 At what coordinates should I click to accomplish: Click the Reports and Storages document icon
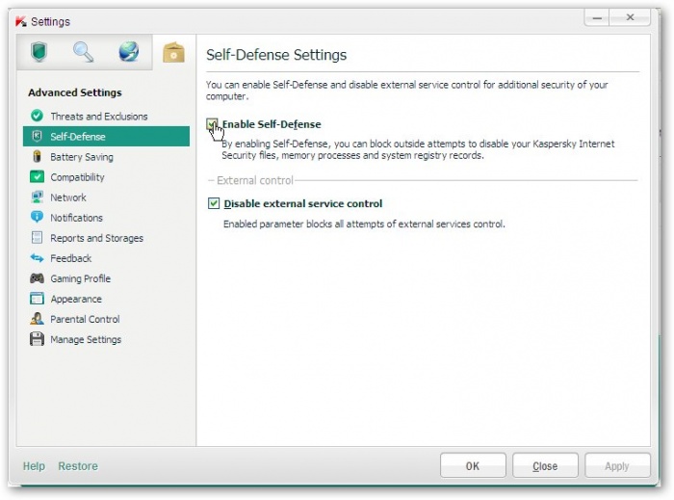pyautogui.click(x=37, y=237)
